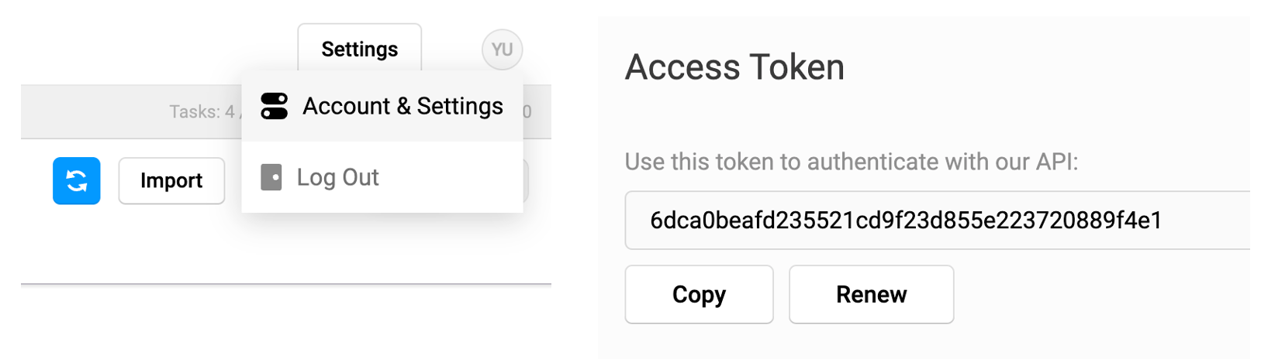
Task: Click the '0' counter at header bar's right end
Action: (x=527, y=112)
